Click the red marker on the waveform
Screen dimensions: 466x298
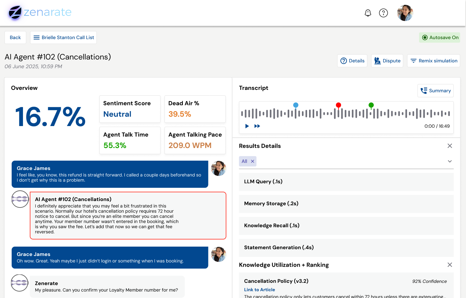point(338,105)
